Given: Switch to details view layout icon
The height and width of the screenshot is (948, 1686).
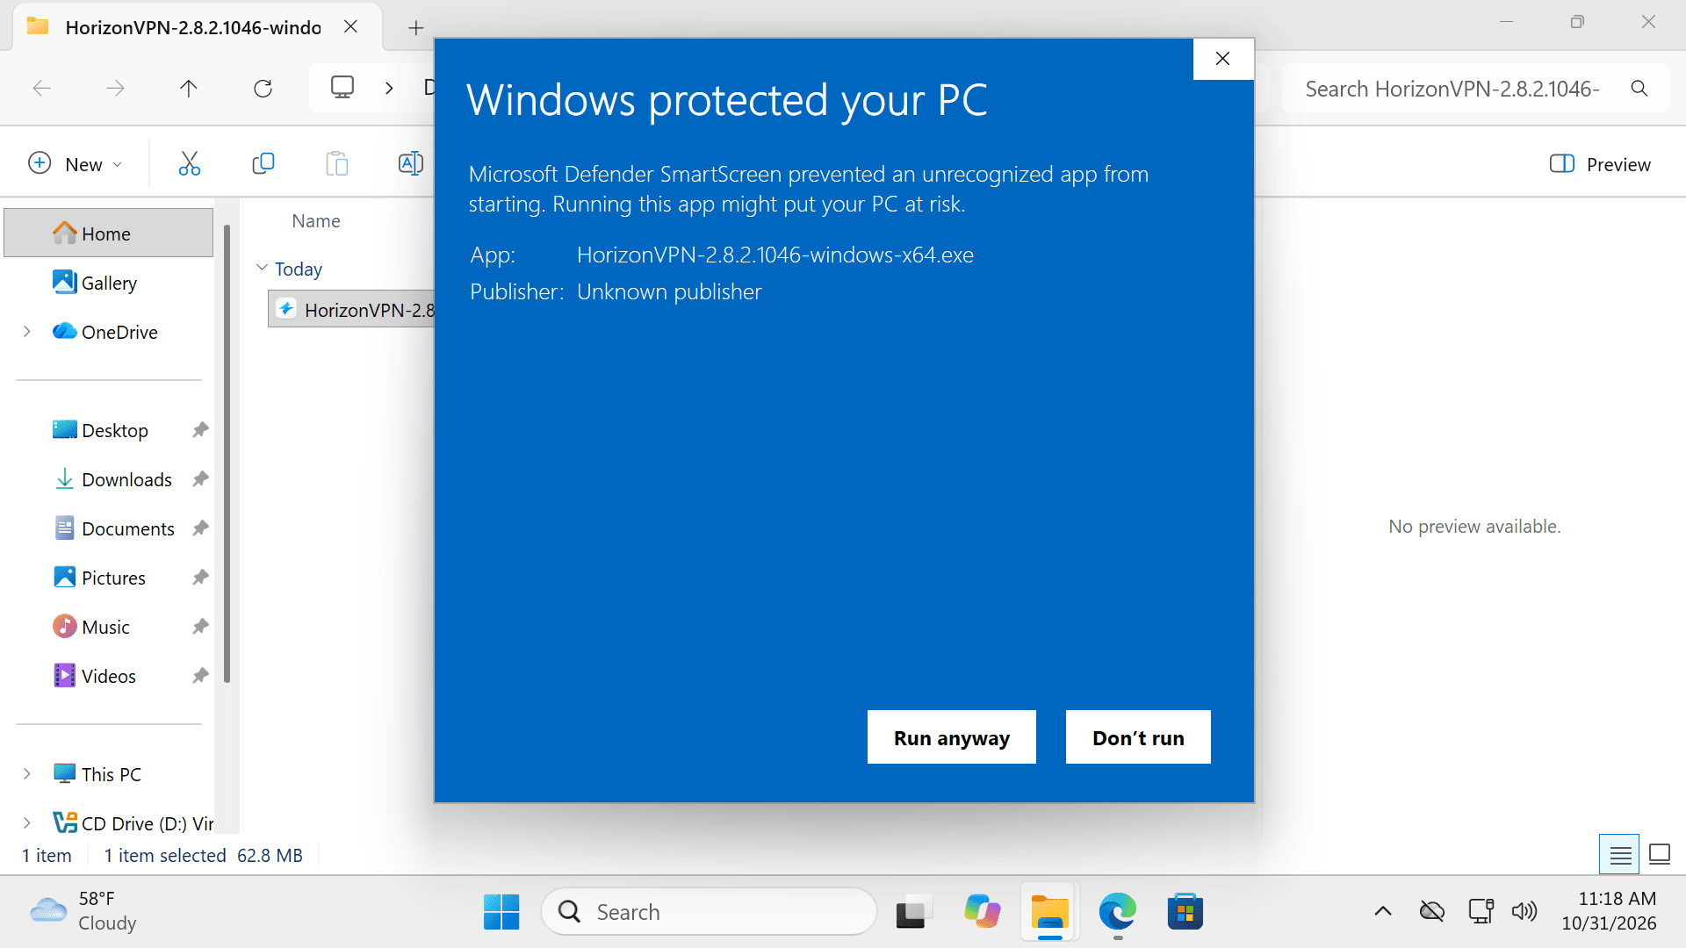Looking at the screenshot, I should coord(1620,854).
